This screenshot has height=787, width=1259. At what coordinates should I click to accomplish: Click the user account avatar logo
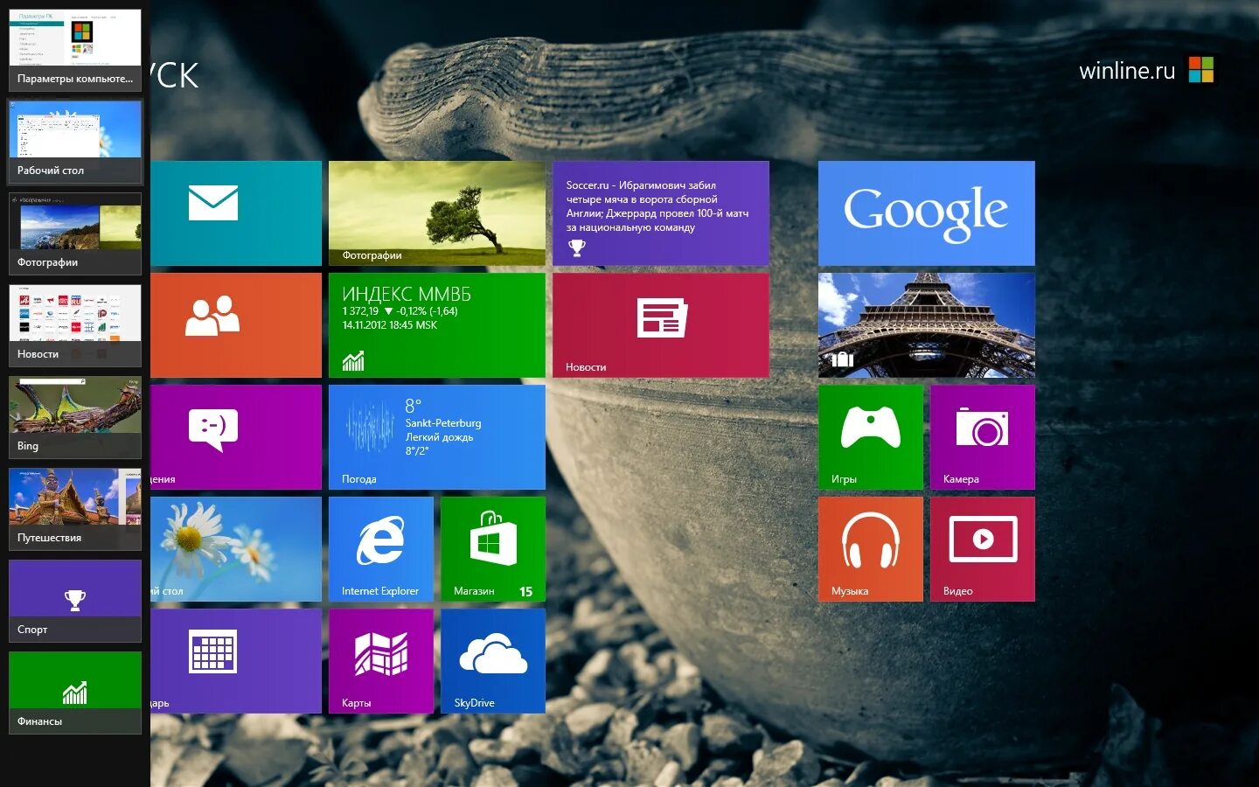(1201, 69)
